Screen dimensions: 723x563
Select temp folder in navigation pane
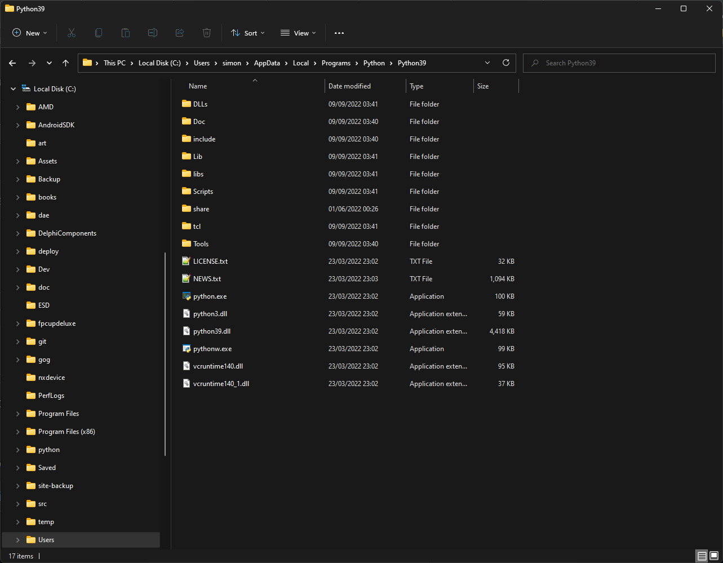[46, 522]
